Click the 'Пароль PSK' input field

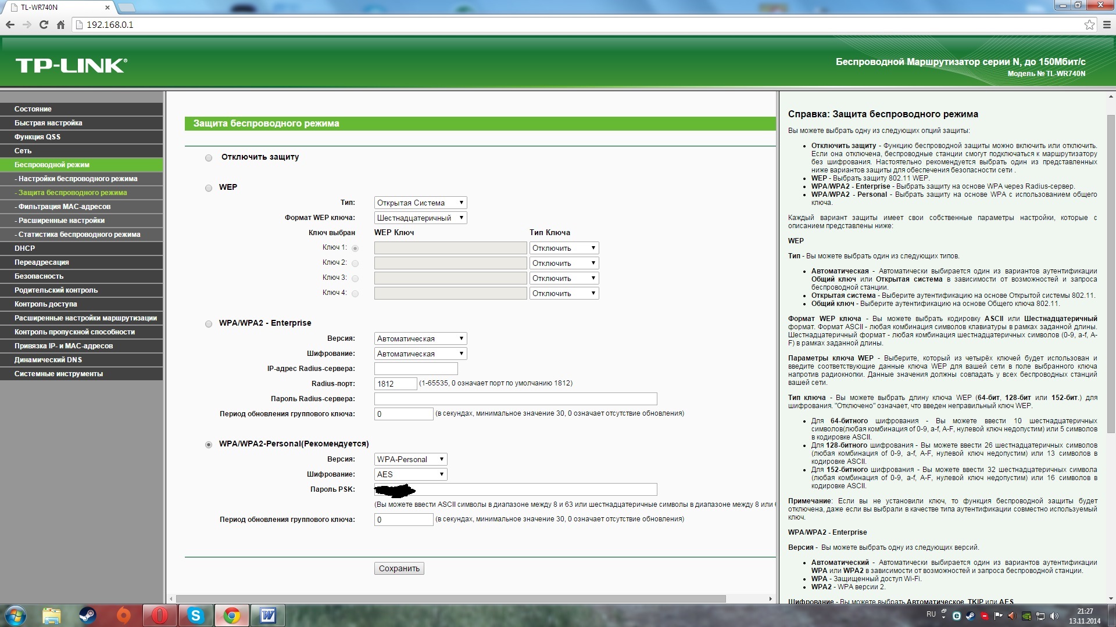[x=516, y=489]
